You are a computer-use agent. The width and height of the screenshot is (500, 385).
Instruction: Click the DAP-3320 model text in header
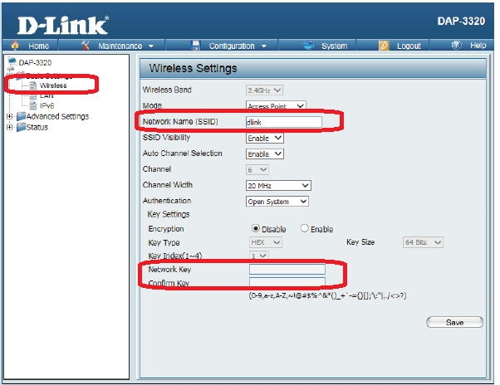pos(461,22)
